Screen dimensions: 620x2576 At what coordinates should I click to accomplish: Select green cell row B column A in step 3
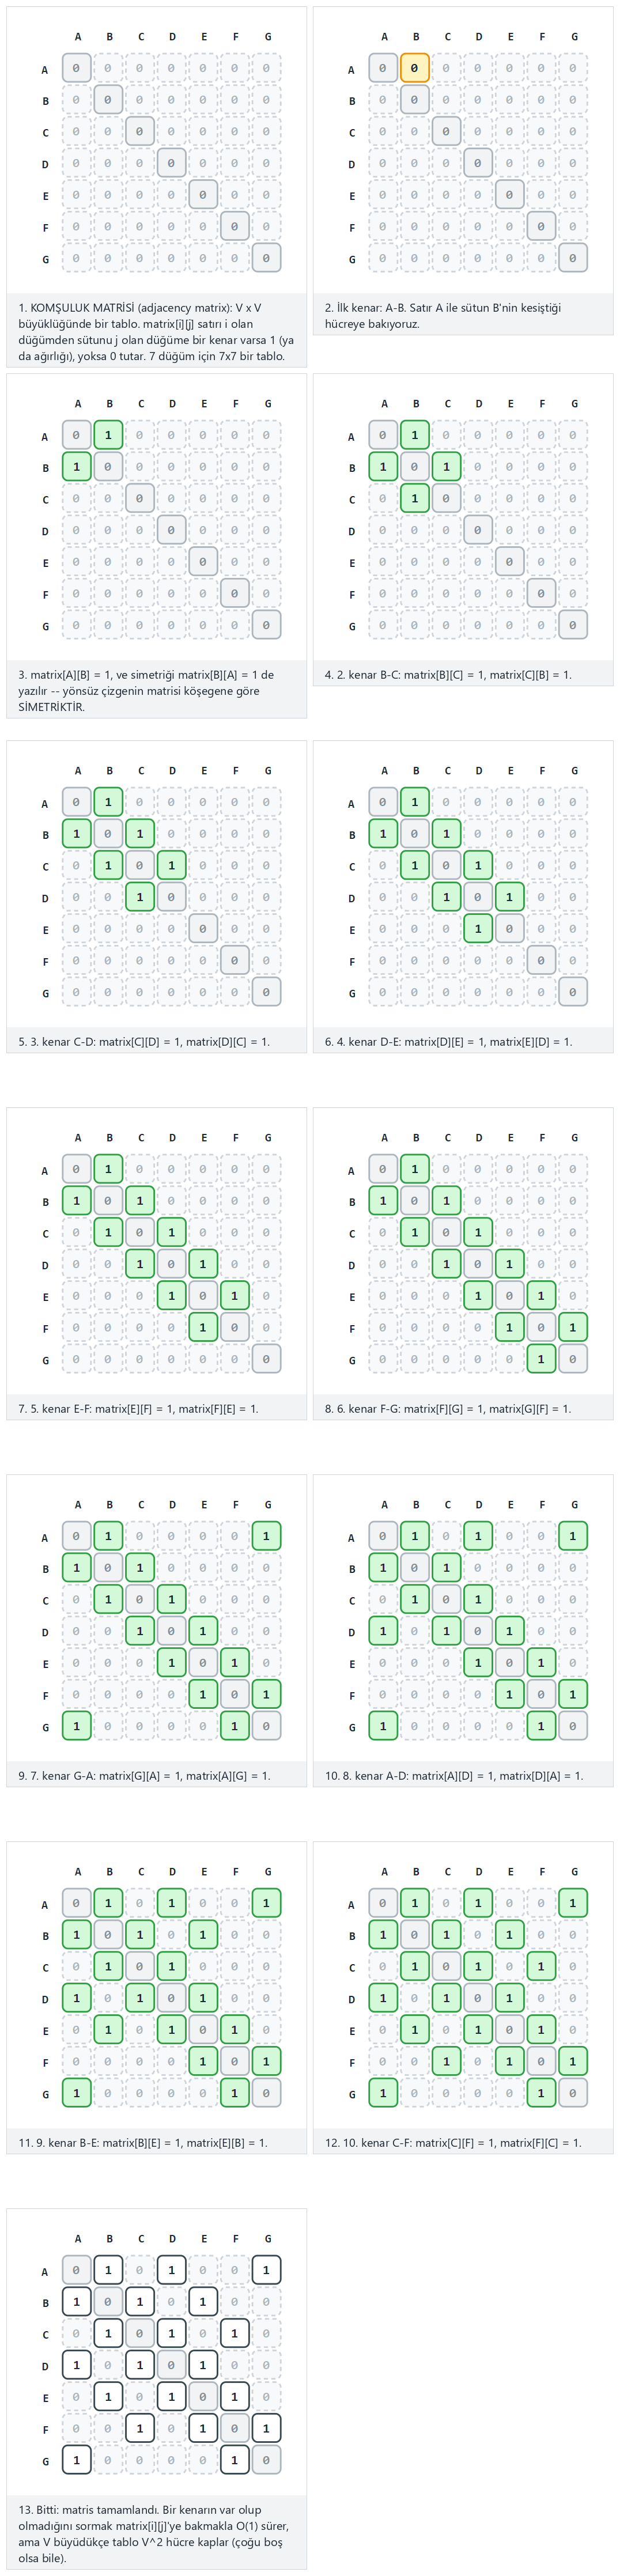[x=76, y=467]
